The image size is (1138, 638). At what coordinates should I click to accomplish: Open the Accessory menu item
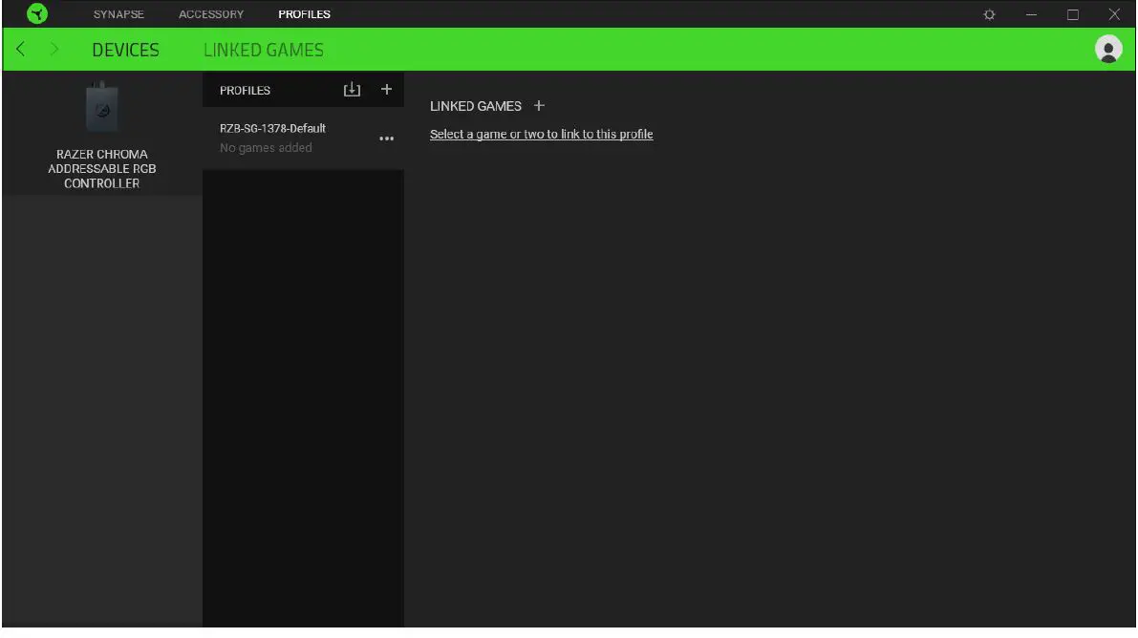pos(210,13)
